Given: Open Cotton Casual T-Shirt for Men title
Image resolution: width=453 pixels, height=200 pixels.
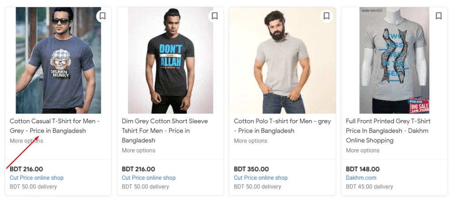Looking at the screenshot, I should coord(54,126).
